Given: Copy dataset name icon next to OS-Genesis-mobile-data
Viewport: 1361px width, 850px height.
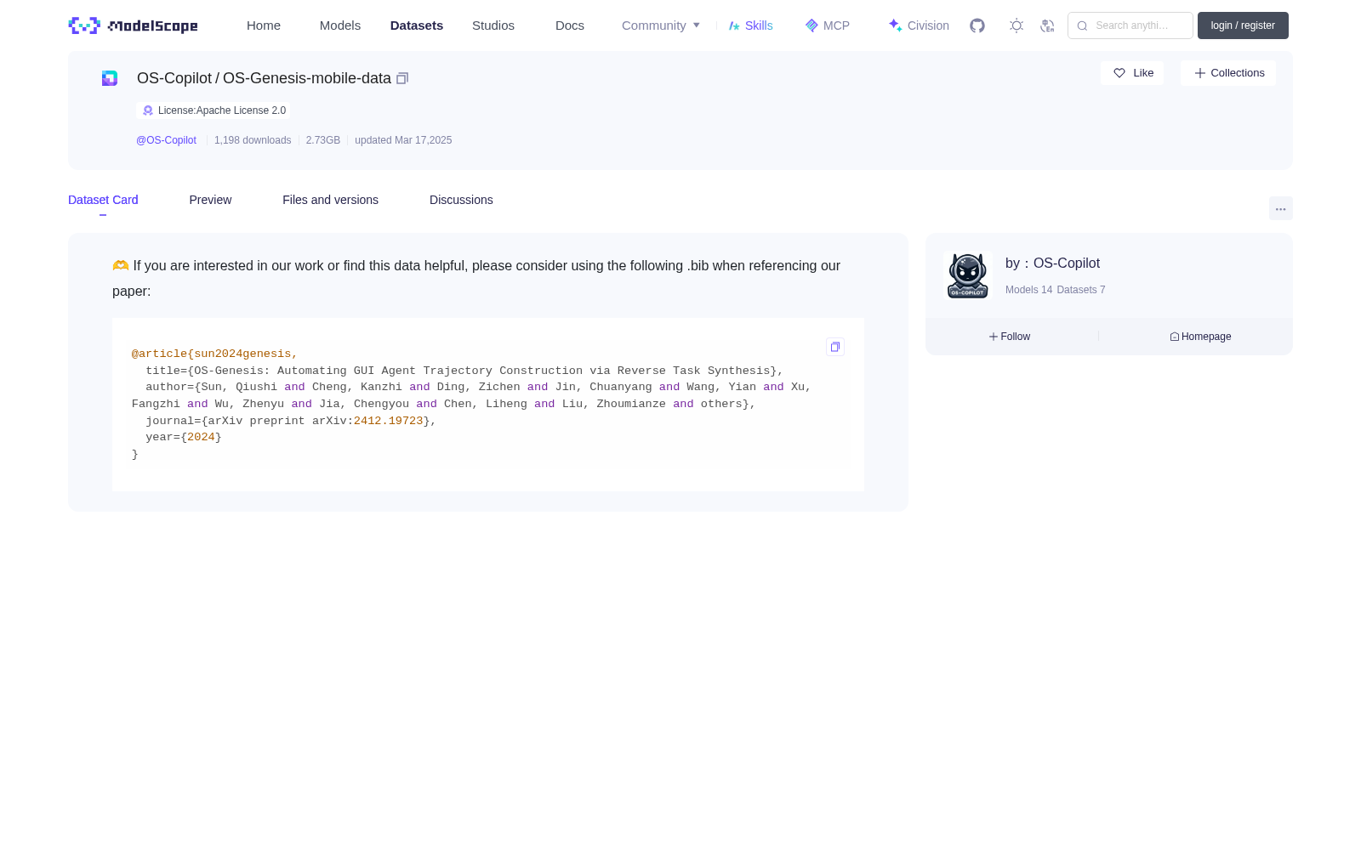Looking at the screenshot, I should click(402, 78).
